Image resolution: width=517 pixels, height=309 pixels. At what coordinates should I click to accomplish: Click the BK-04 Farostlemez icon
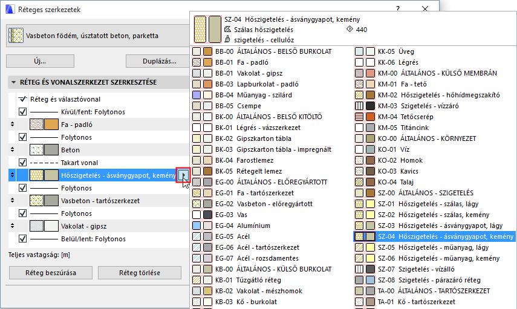coord(202,160)
